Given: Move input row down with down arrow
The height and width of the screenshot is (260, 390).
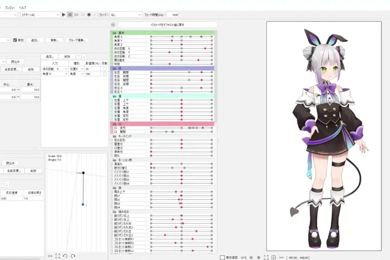Looking at the screenshot, I should coord(84,56).
